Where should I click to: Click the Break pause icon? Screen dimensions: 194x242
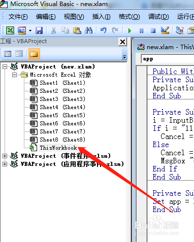[141, 30]
